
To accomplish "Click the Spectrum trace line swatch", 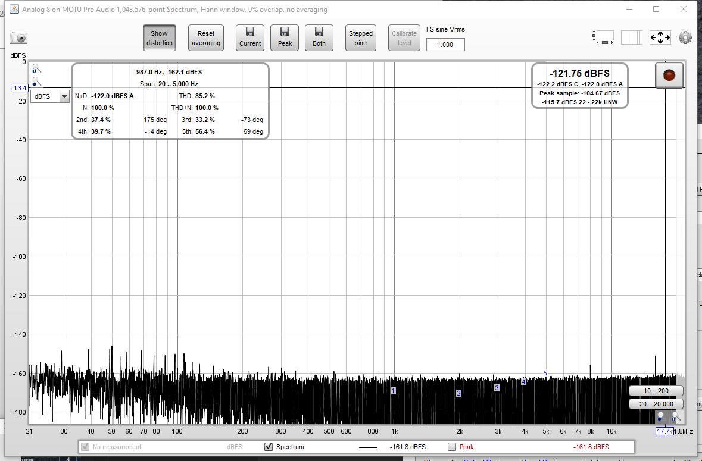I will tap(368, 447).
